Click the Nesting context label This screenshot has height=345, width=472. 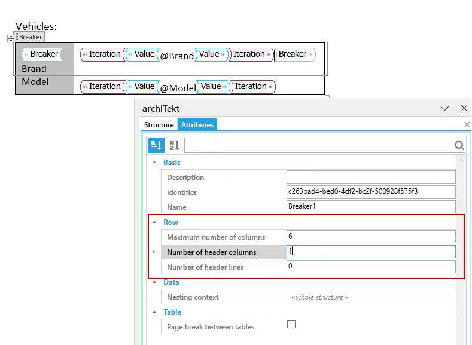[193, 297]
